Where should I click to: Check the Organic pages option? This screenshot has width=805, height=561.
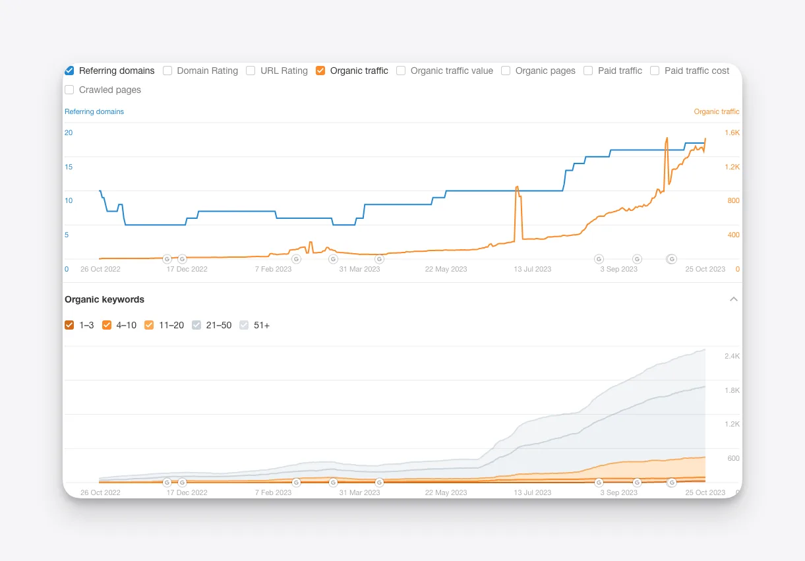tap(506, 71)
